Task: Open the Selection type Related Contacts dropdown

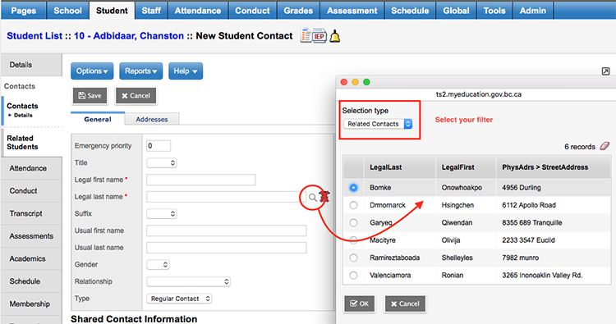Action: (378, 124)
